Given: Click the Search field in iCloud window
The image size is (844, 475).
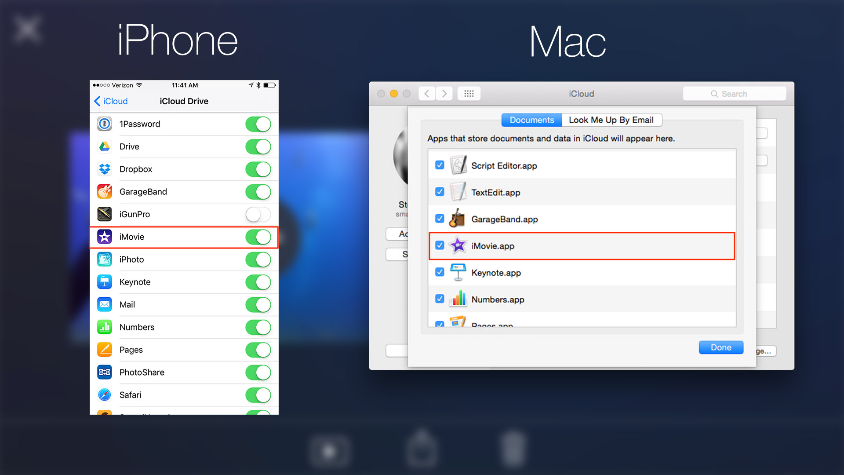Looking at the screenshot, I should 734,94.
